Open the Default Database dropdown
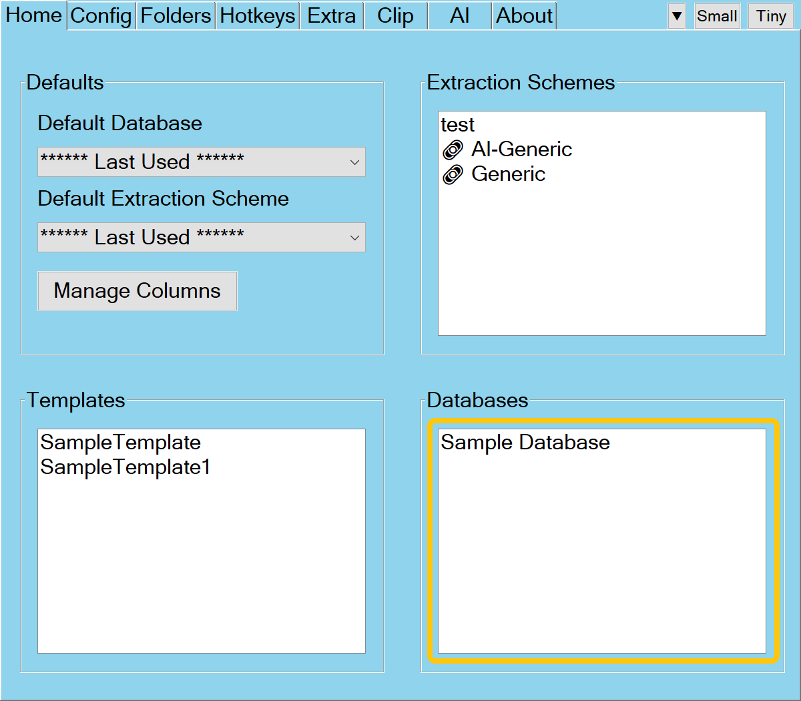801x701 pixels. click(x=201, y=162)
